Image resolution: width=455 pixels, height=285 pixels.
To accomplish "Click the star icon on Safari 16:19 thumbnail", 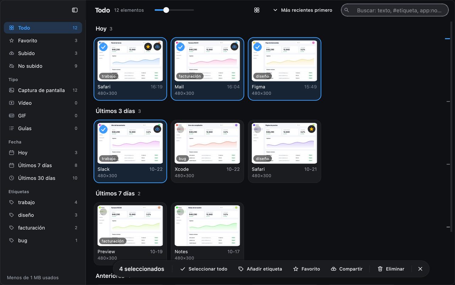I will click(x=148, y=47).
